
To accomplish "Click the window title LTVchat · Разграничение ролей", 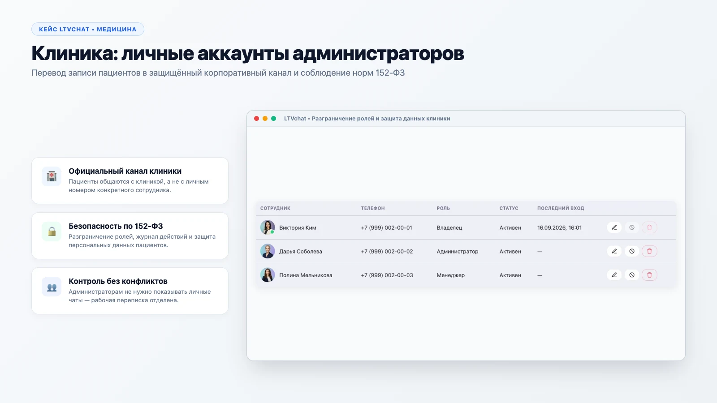I will [367, 119].
